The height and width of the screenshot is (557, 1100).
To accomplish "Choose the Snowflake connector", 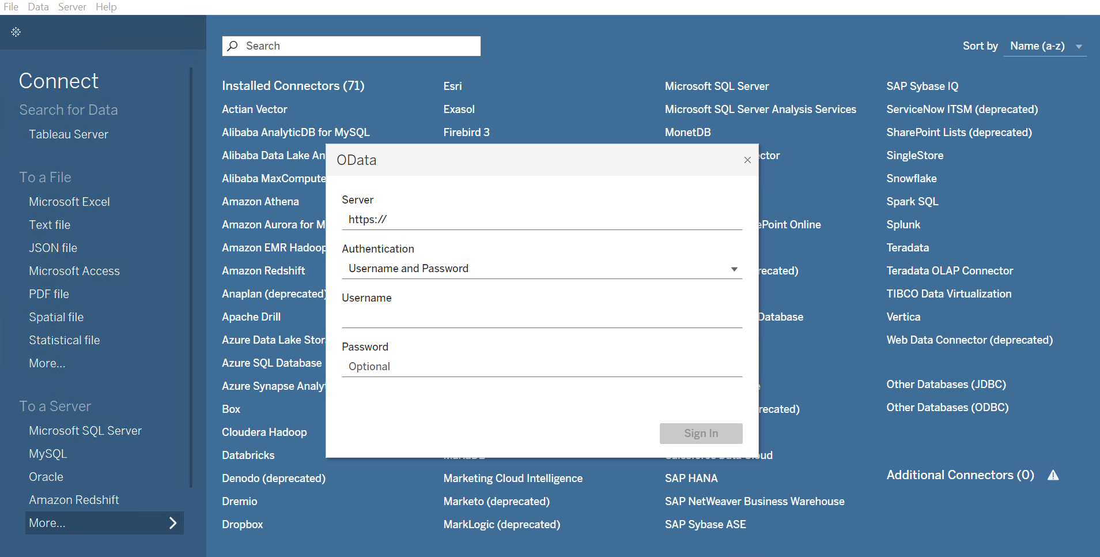I will point(911,178).
